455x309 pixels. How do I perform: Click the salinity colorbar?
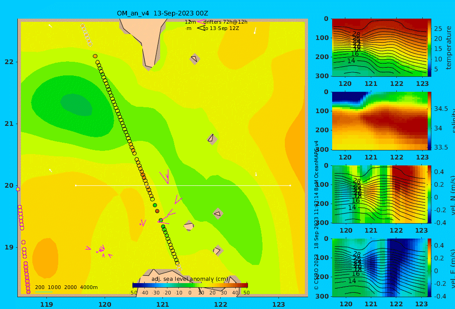pyautogui.click(x=429, y=121)
